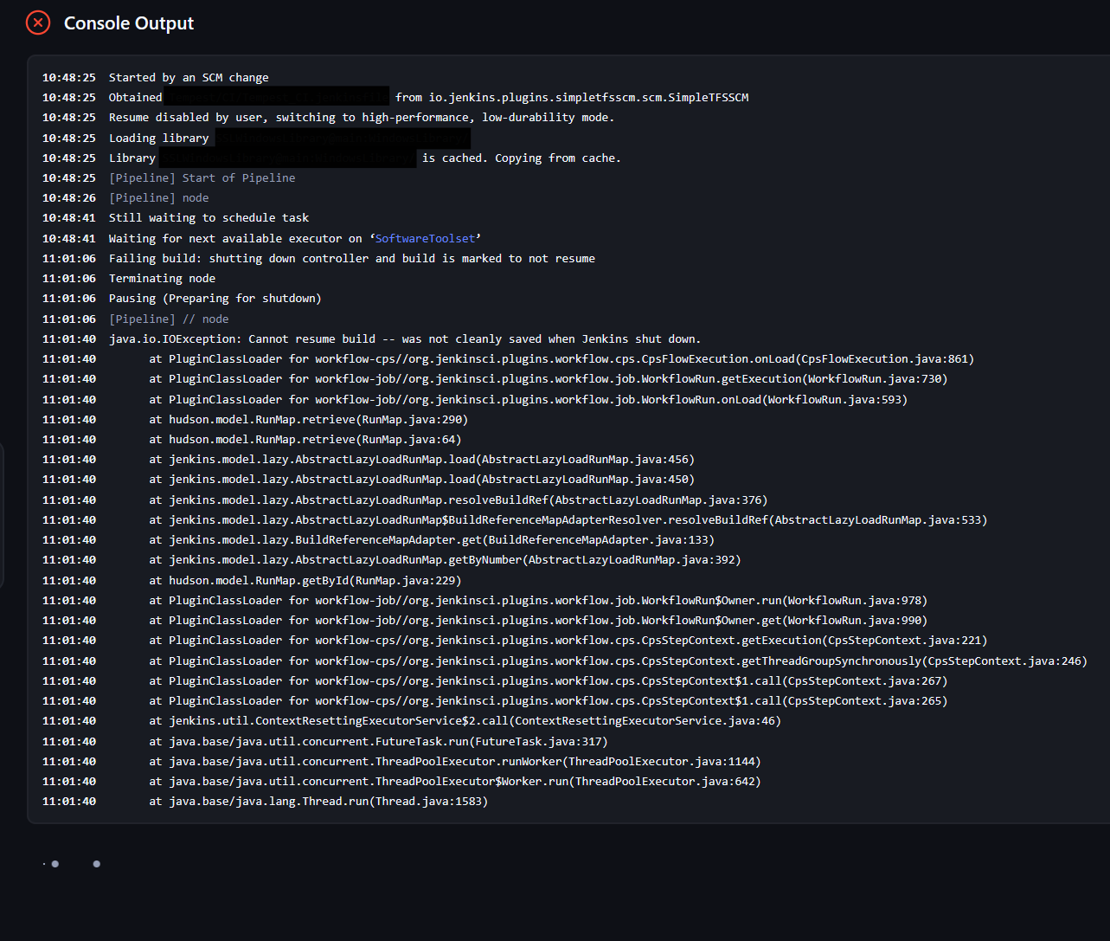
Task: Click the animated loading dots below the log
Action: click(x=74, y=864)
